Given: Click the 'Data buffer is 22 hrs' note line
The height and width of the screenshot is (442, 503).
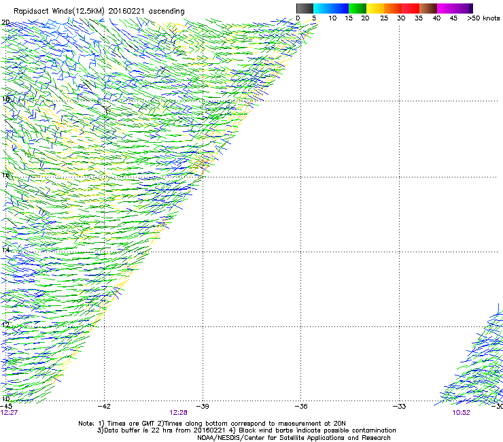Looking at the screenshot, I should (x=246, y=430).
